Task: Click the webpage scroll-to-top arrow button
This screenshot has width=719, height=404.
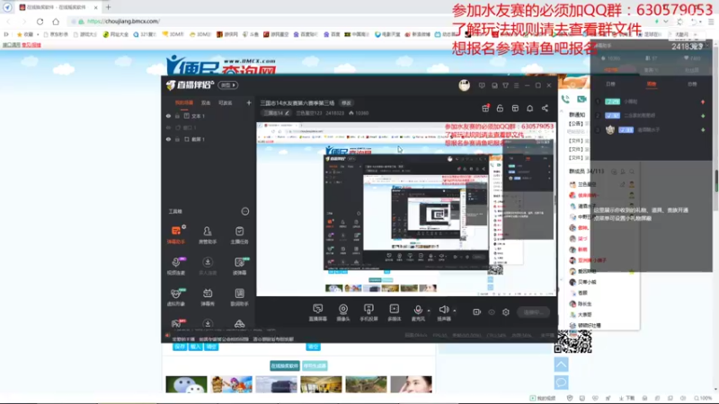Action: [x=561, y=364]
